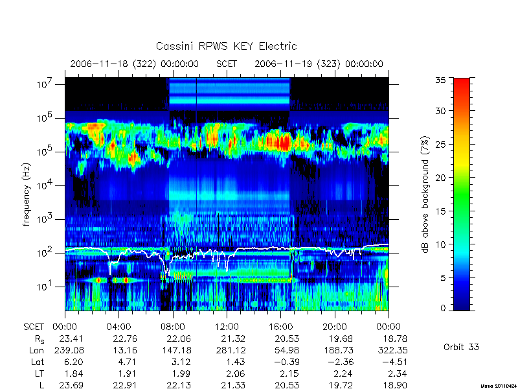Click the colorbar label 20
This screenshot has height=389, width=518.
point(440,177)
